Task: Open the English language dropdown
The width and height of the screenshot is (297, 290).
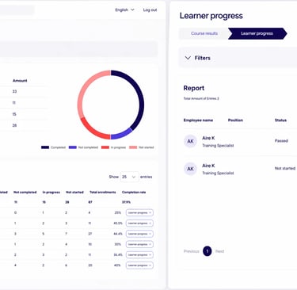Action: pos(124,10)
